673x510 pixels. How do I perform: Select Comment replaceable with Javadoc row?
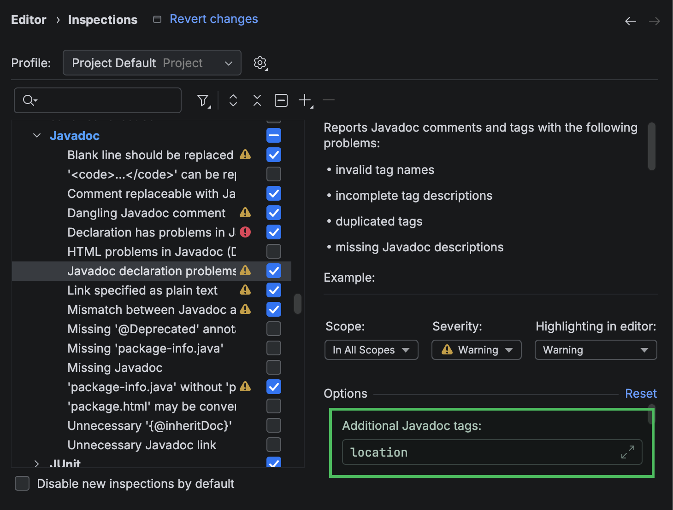(x=151, y=194)
